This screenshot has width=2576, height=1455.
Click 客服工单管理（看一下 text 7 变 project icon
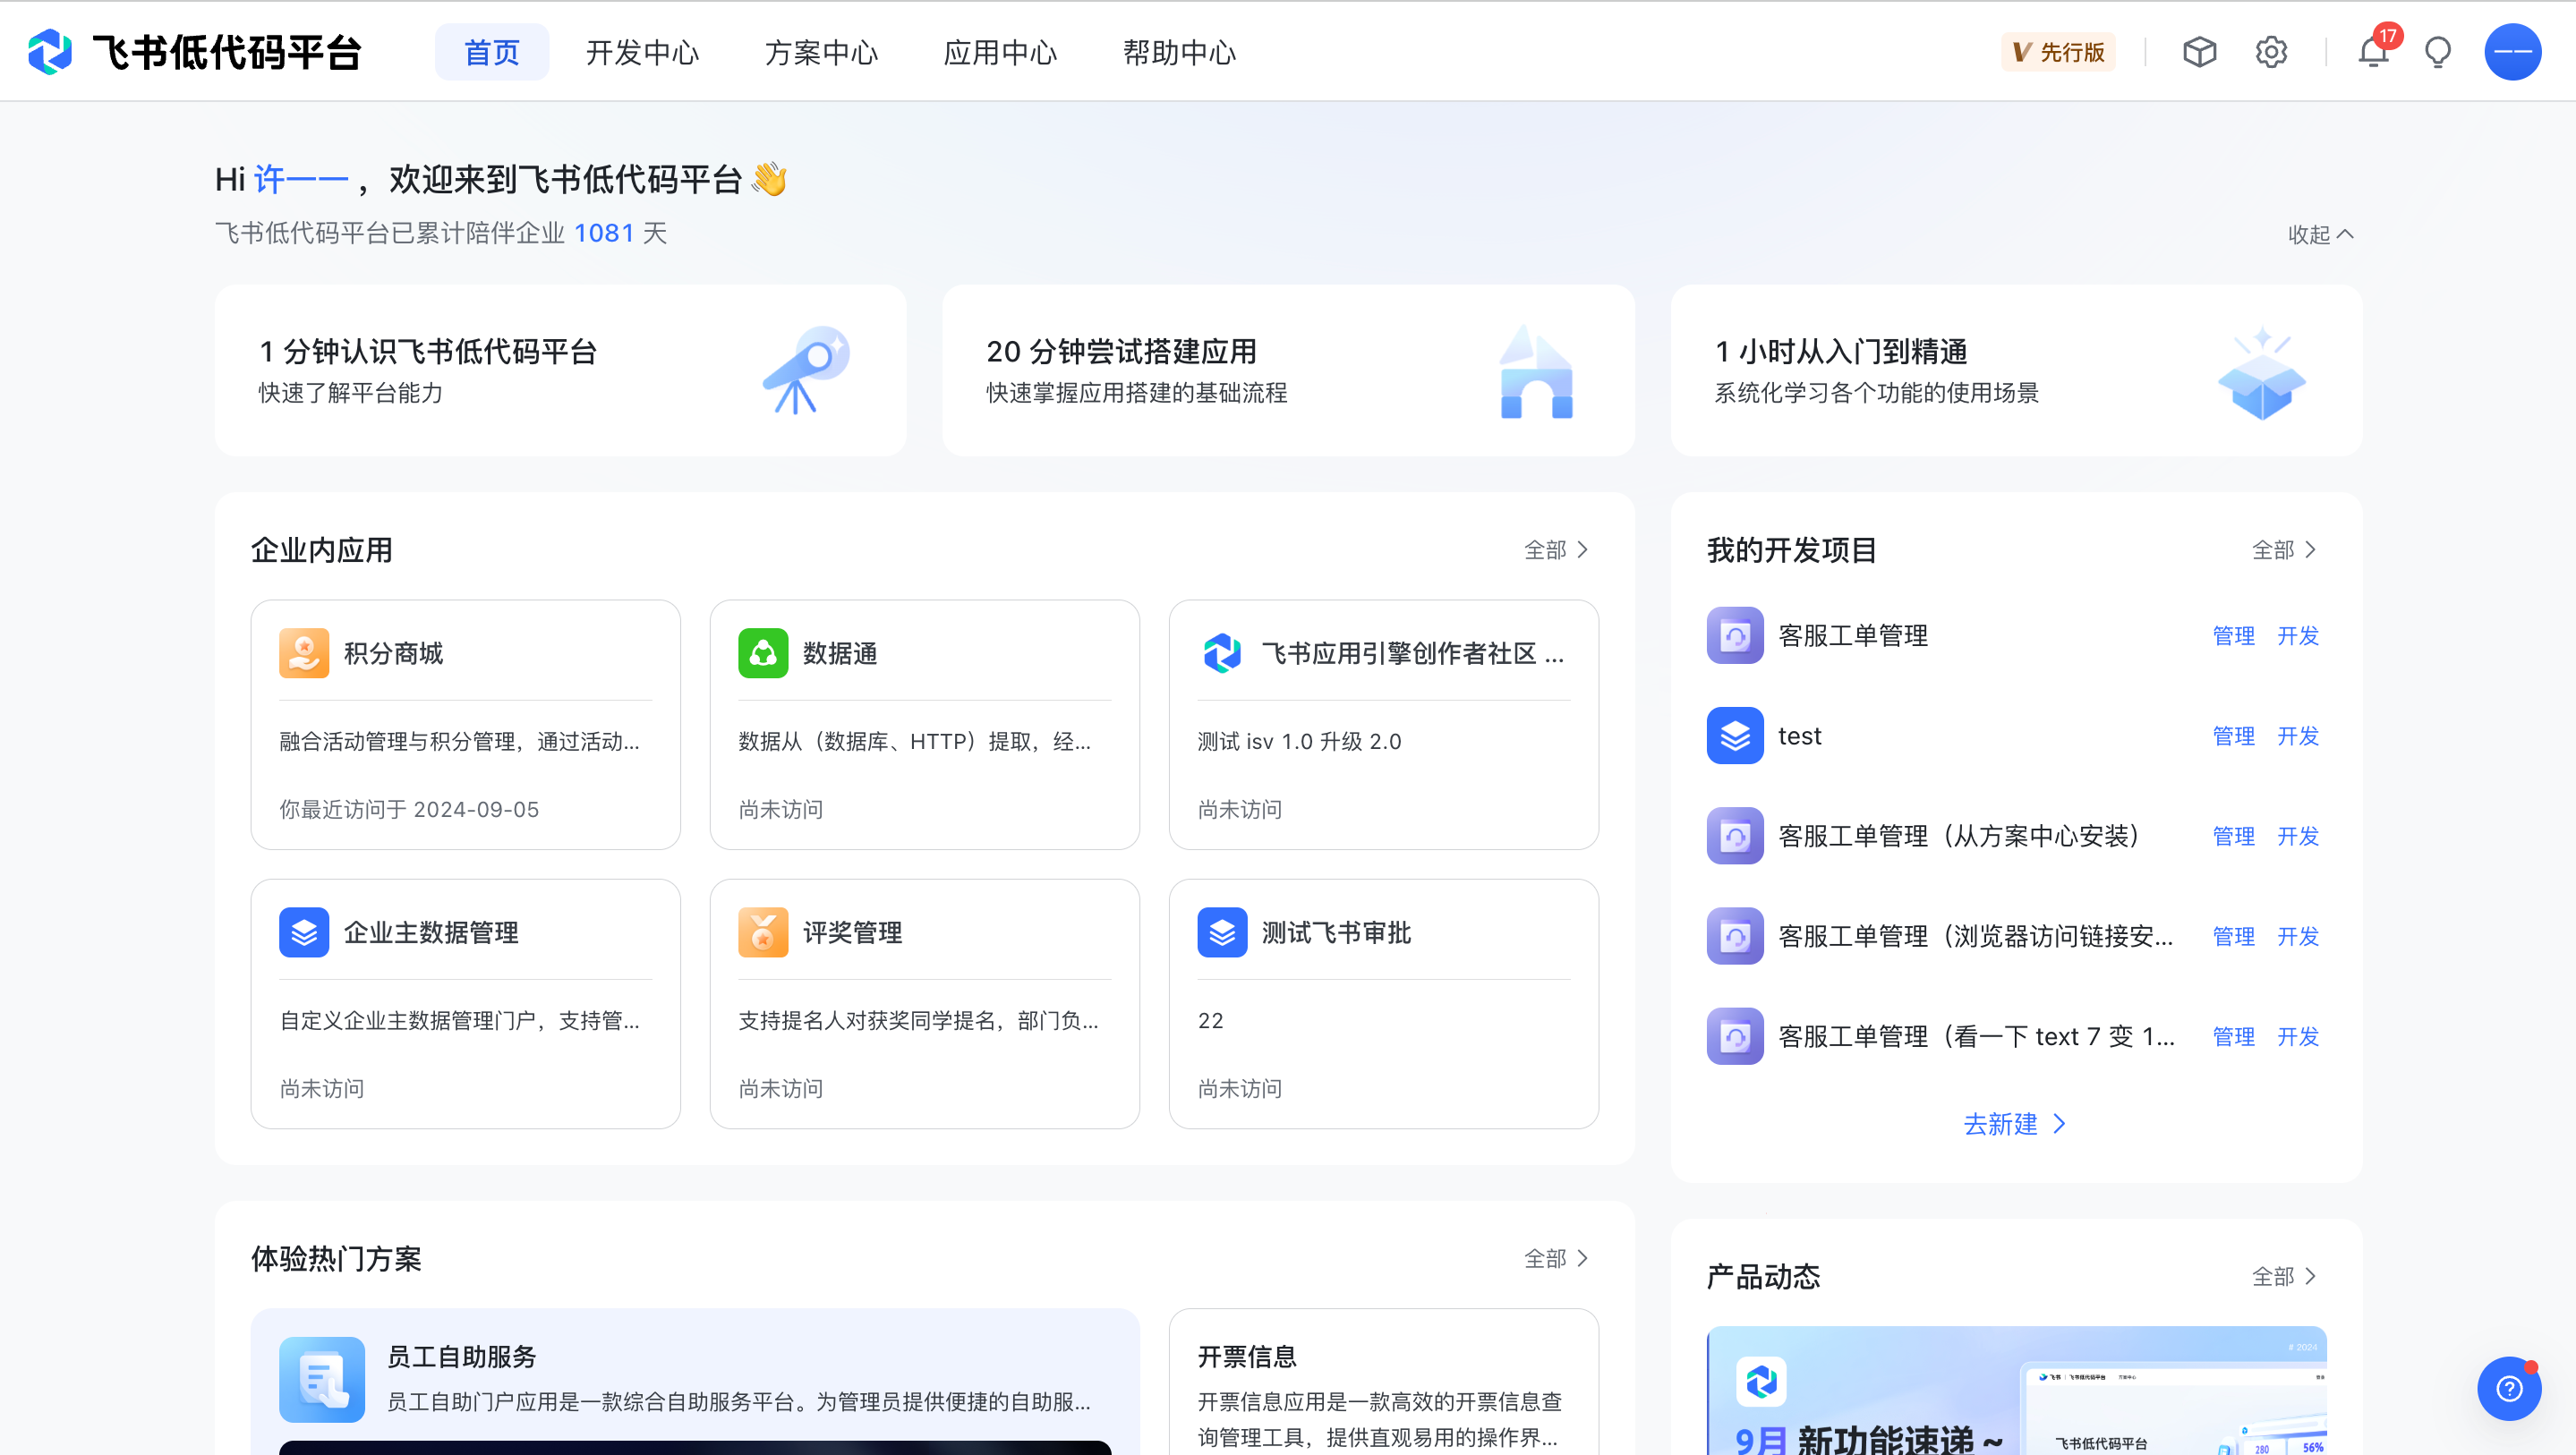(x=1735, y=1035)
